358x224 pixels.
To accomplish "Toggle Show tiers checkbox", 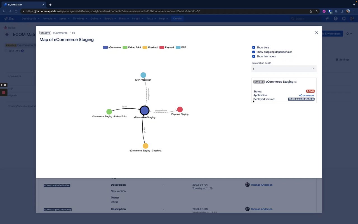I will 254,48.
